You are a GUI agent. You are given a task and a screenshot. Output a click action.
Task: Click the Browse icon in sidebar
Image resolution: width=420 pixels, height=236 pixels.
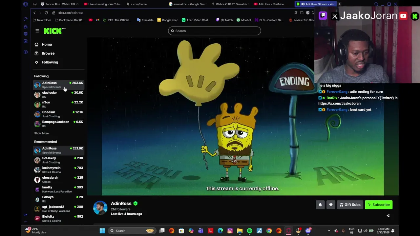click(x=36, y=53)
